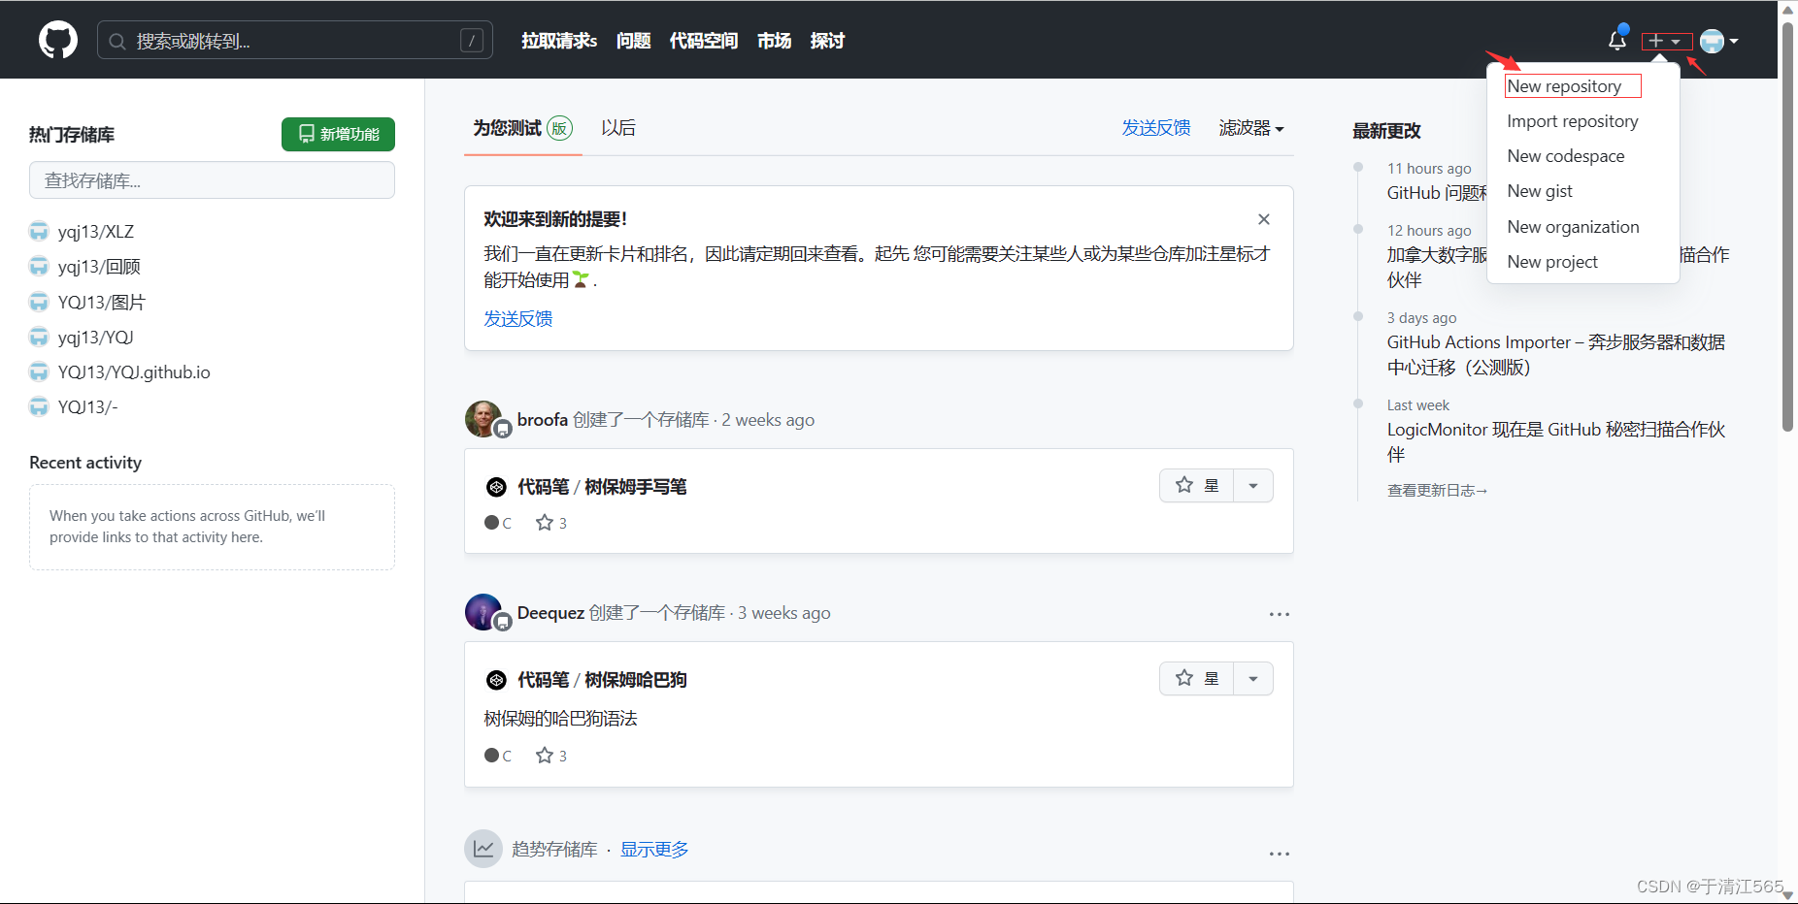Click the 查找存储库 filter field
1798x904 pixels.
click(212, 180)
